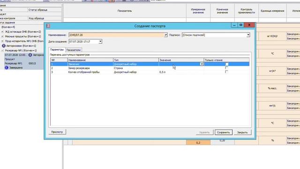Click the Тип column header

[x=136, y=60]
